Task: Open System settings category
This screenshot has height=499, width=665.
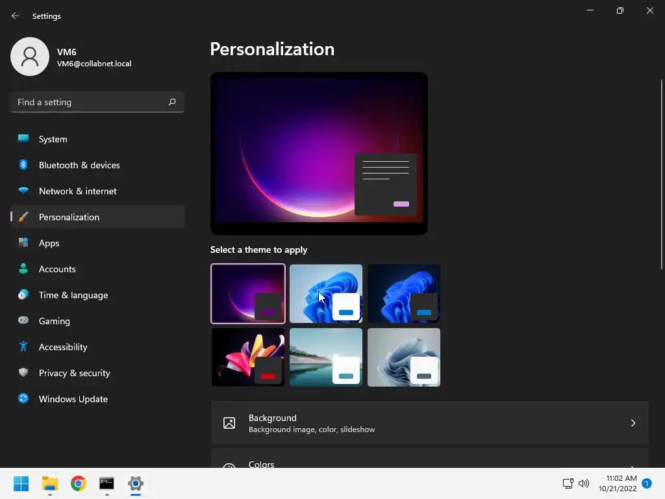Action: (97, 139)
